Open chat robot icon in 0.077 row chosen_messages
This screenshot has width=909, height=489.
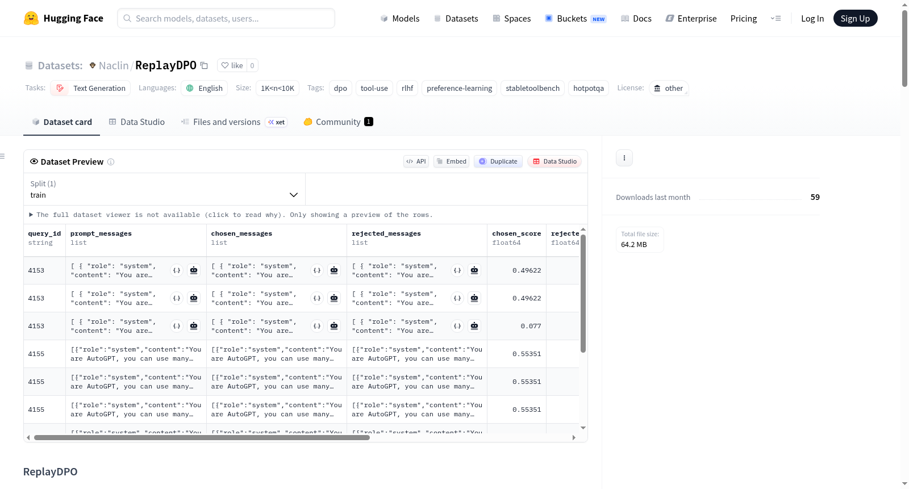334,326
